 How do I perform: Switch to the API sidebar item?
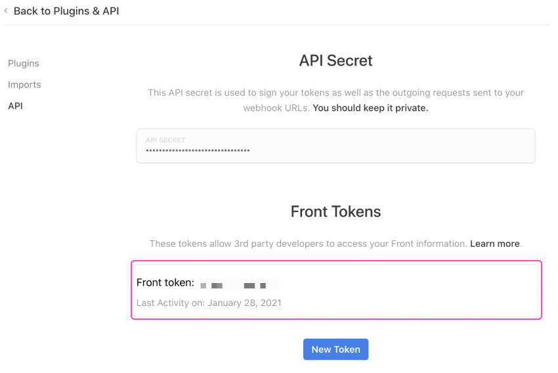(x=15, y=106)
